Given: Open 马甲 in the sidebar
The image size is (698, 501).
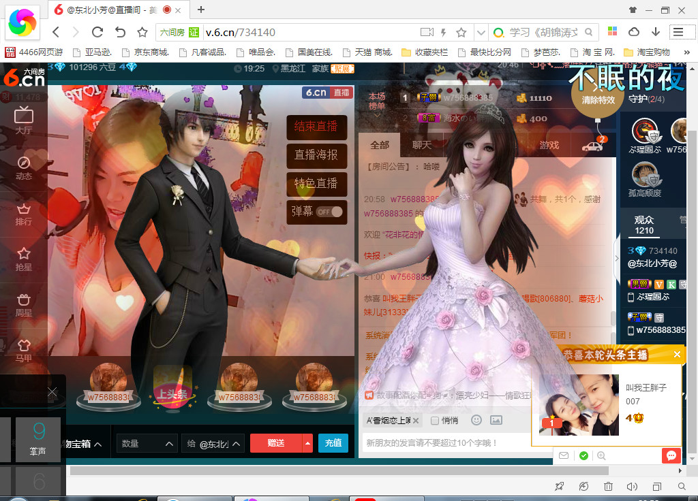Looking at the screenshot, I should click(24, 351).
